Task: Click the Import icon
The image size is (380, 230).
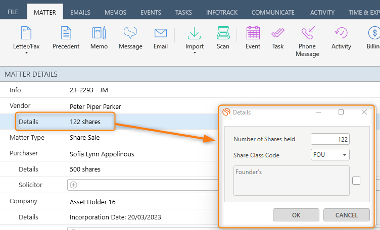Action: click(194, 33)
